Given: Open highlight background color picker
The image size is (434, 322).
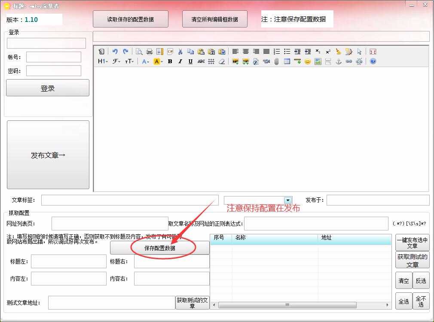Looking at the screenshot, I should coord(158,61).
